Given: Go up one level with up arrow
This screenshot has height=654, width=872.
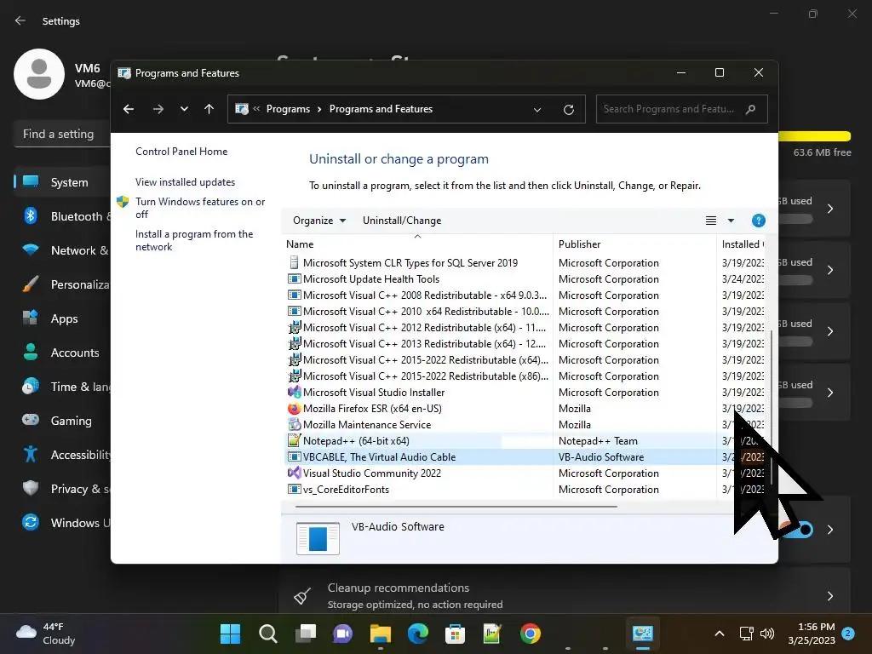Looking at the screenshot, I should tap(209, 109).
